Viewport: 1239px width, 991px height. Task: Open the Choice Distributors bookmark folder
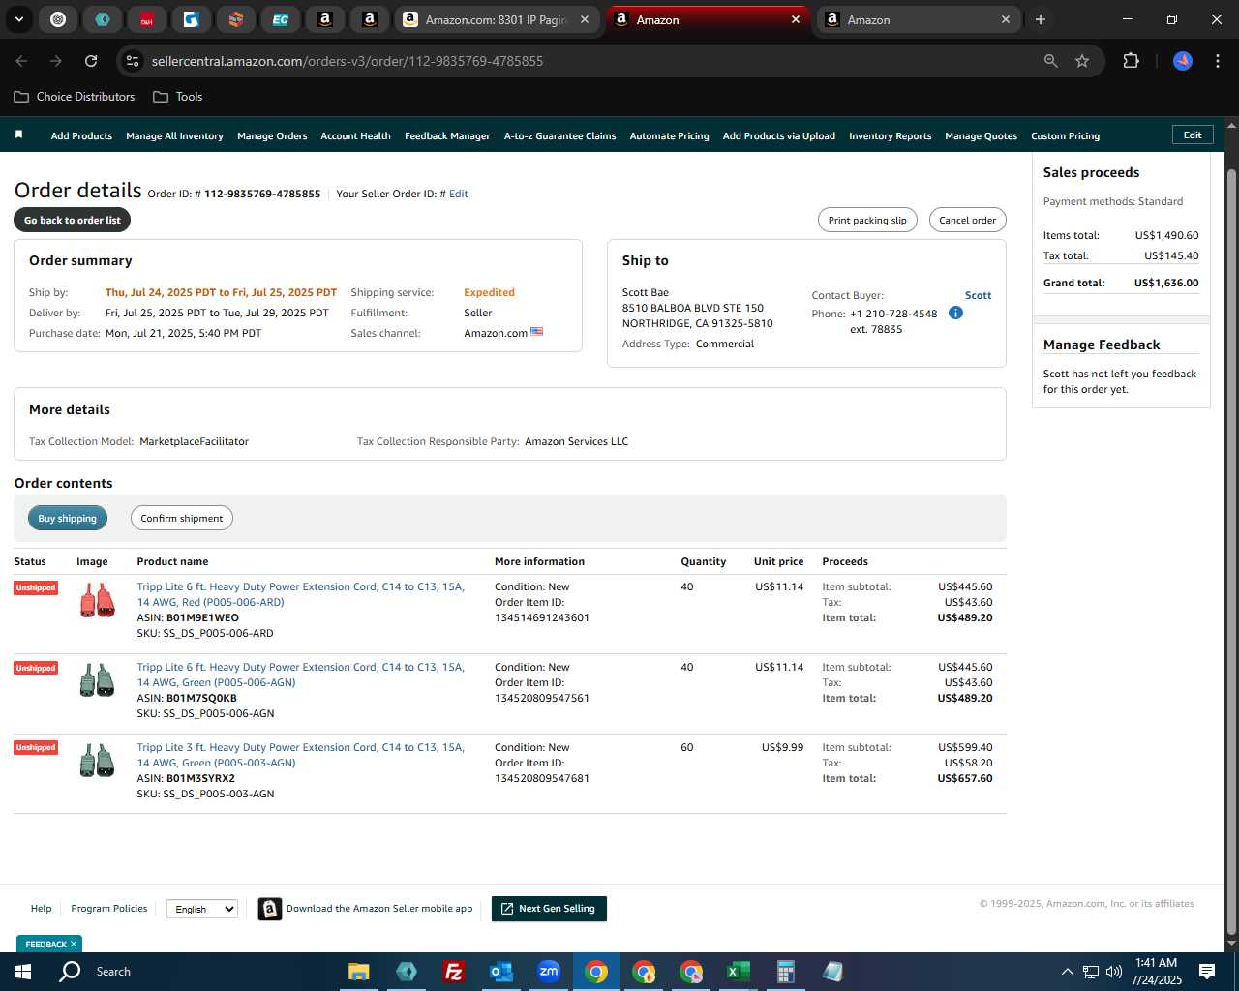point(75,97)
